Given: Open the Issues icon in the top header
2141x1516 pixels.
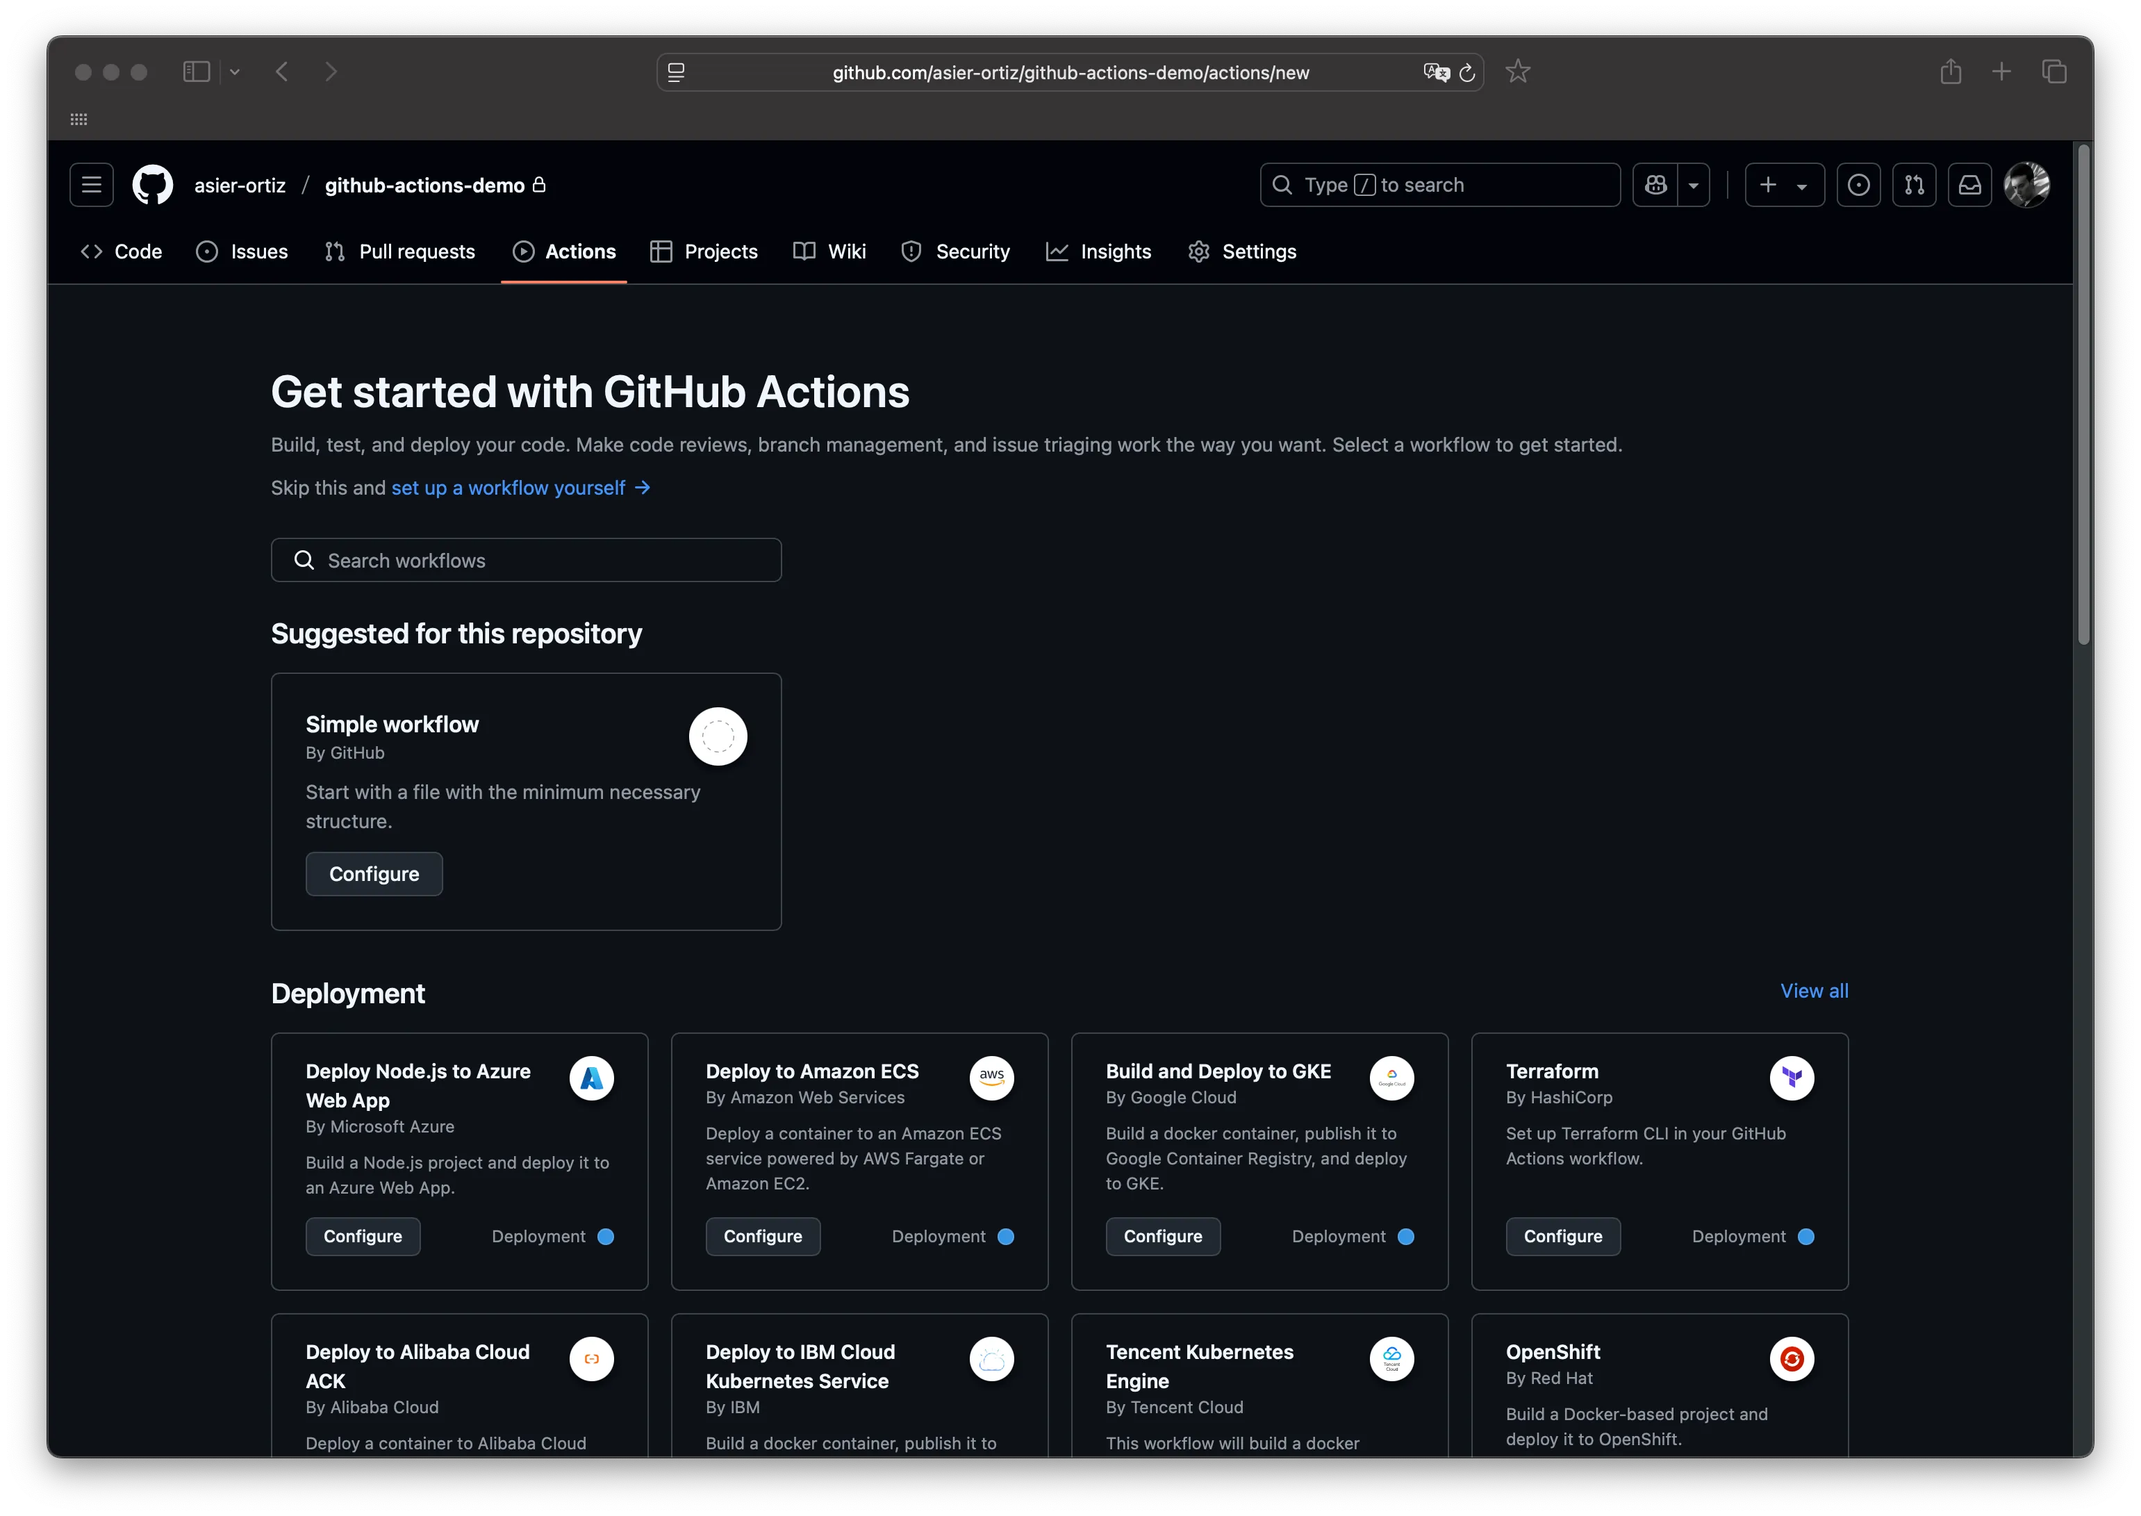Looking at the screenshot, I should [x=1858, y=185].
